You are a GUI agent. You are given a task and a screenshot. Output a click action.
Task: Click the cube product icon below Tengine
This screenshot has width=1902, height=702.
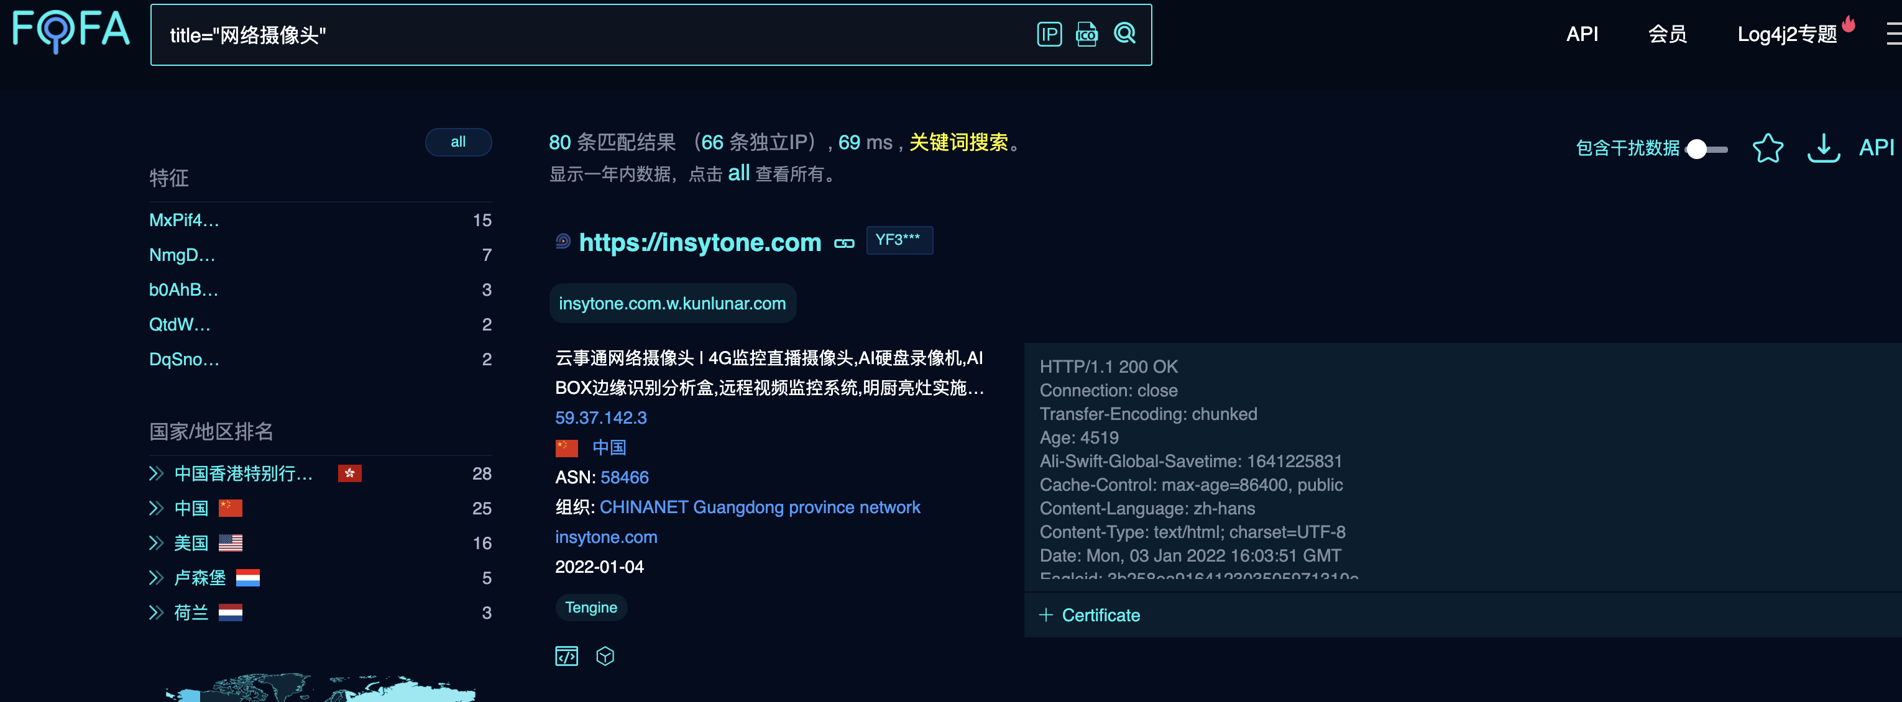pyautogui.click(x=605, y=655)
